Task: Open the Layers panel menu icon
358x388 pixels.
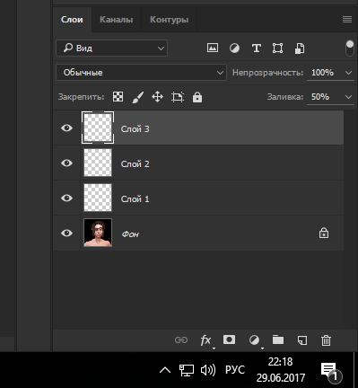Action: tap(347, 20)
